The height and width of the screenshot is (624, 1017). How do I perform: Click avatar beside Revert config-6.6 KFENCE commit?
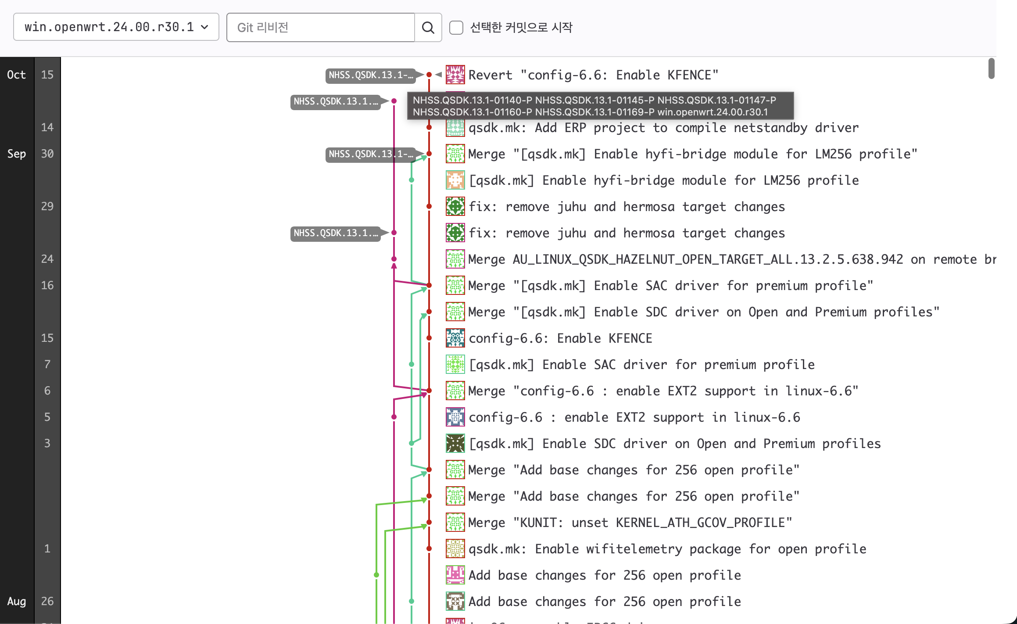point(455,75)
